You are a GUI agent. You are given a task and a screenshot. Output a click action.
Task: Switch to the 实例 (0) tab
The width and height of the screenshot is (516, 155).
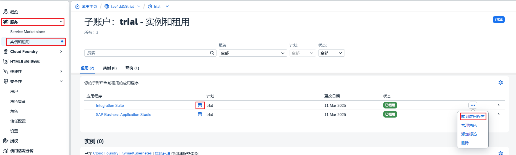[x=110, y=68]
